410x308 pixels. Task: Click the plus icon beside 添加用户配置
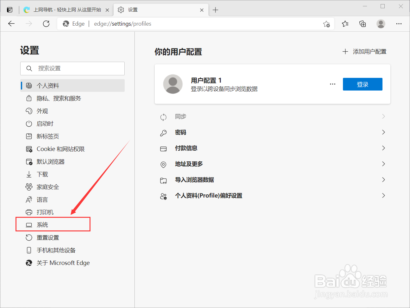coord(345,52)
